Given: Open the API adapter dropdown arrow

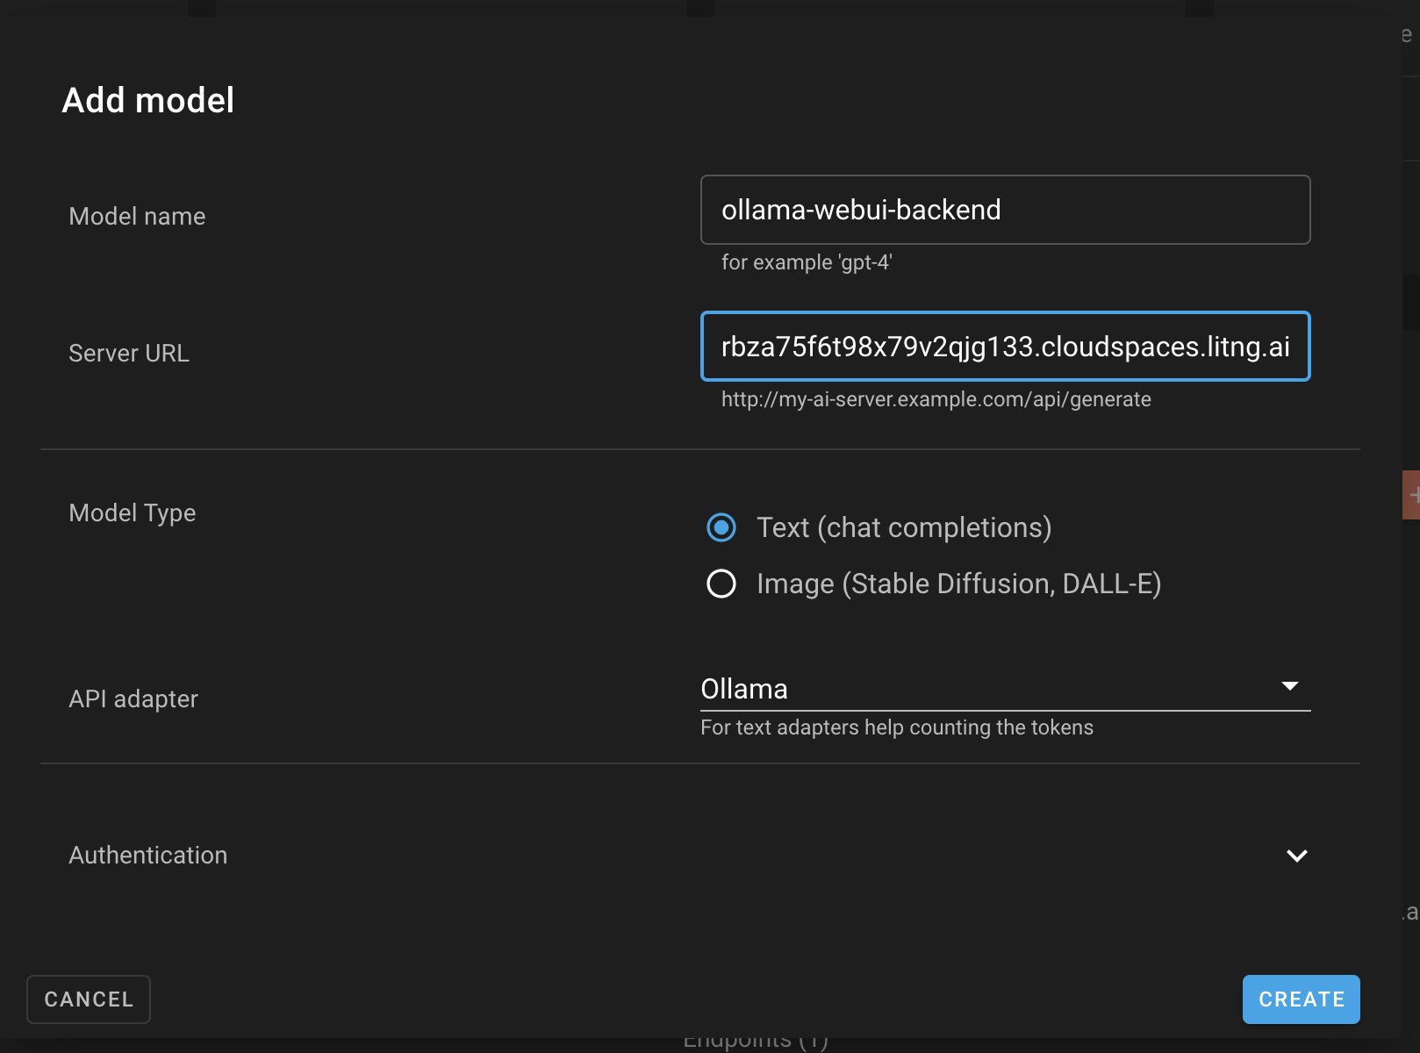Looking at the screenshot, I should [1289, 686].
